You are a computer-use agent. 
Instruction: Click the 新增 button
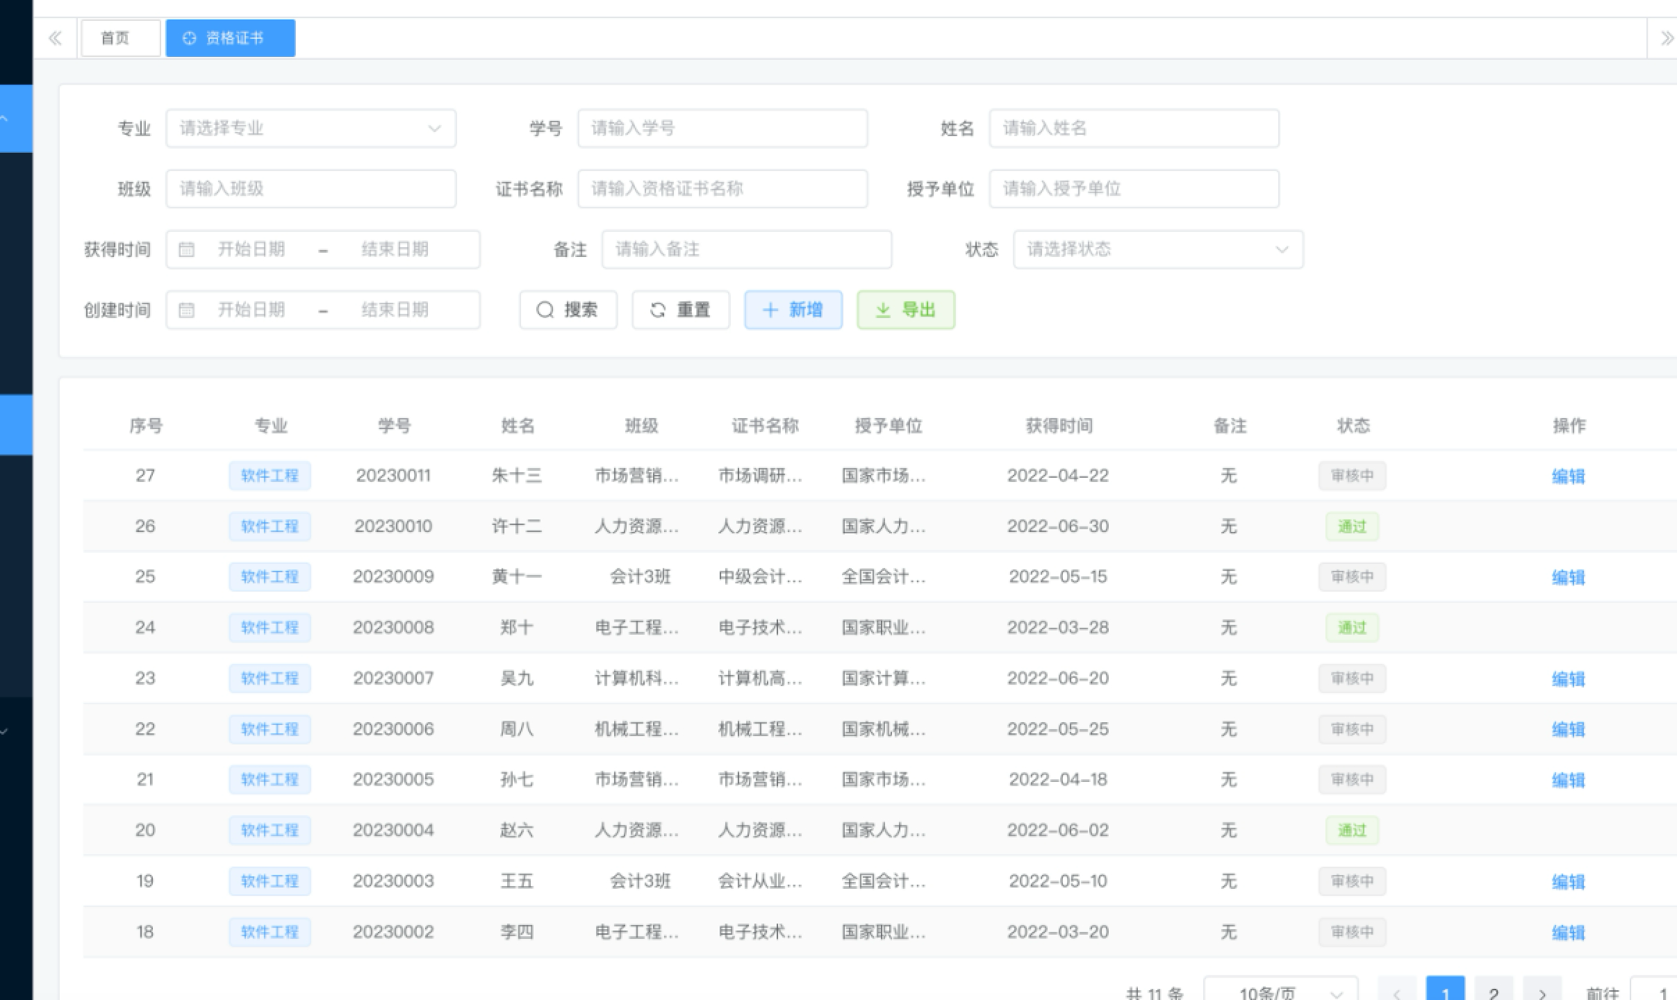tap(793, 310)
